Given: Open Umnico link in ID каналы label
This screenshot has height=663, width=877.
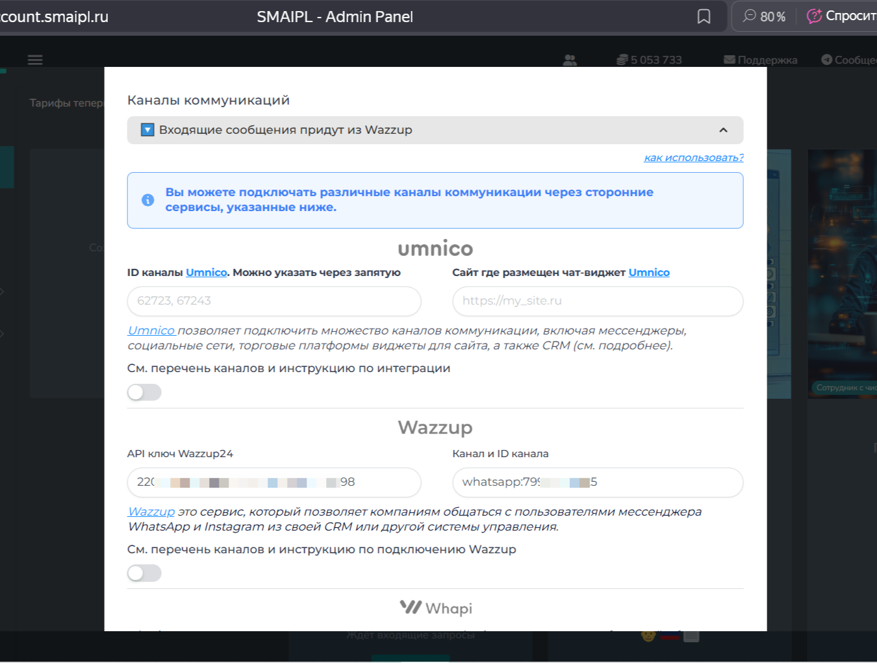Looking at the screenshot, I should (x=207, y=272).
